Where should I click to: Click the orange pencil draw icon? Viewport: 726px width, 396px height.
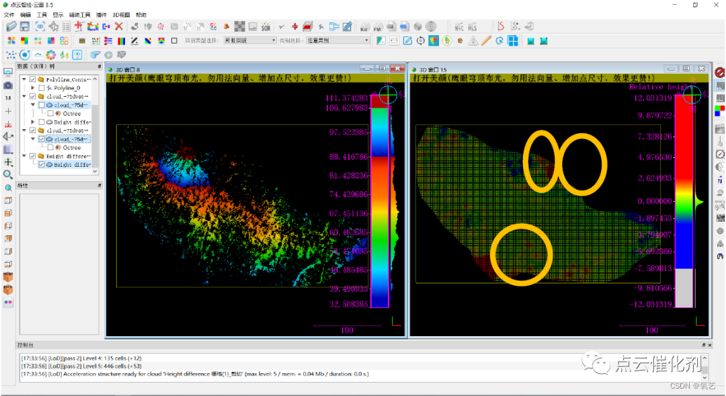(x=486, y=41)
